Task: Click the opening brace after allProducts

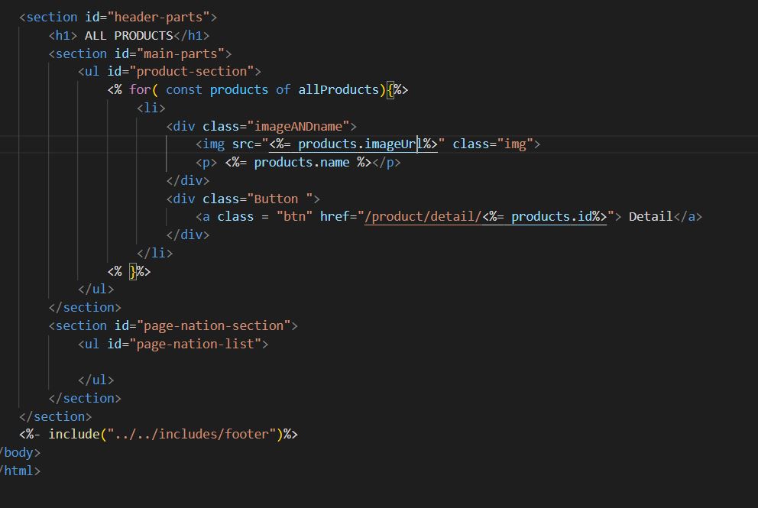Action: [x=390, y=90]
